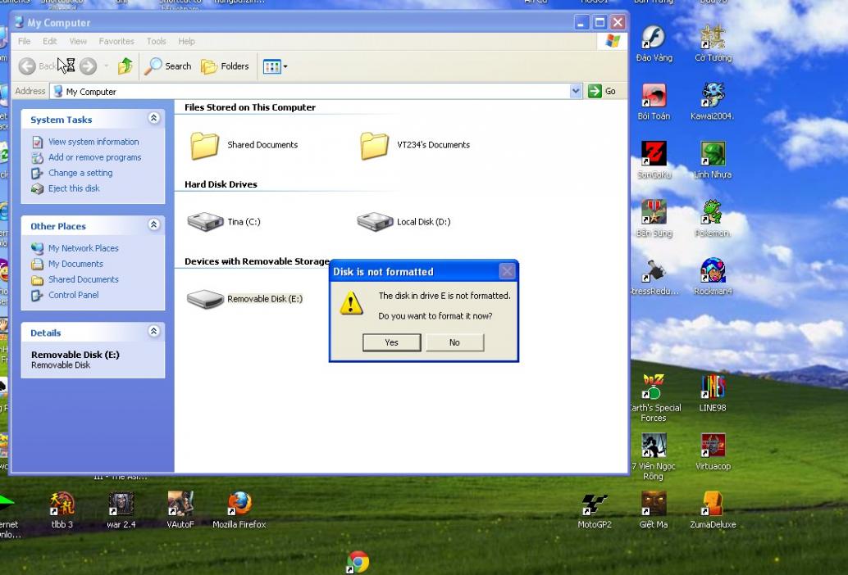The height and width of the screenshot is (575, 848).
Task: Collapse the Details panel
Action: tap(153, 332)
